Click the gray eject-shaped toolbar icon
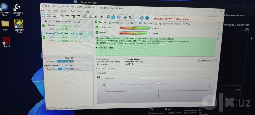Image resolution: width=255 pixels, height=115 pixels. (x=91, y=17)
